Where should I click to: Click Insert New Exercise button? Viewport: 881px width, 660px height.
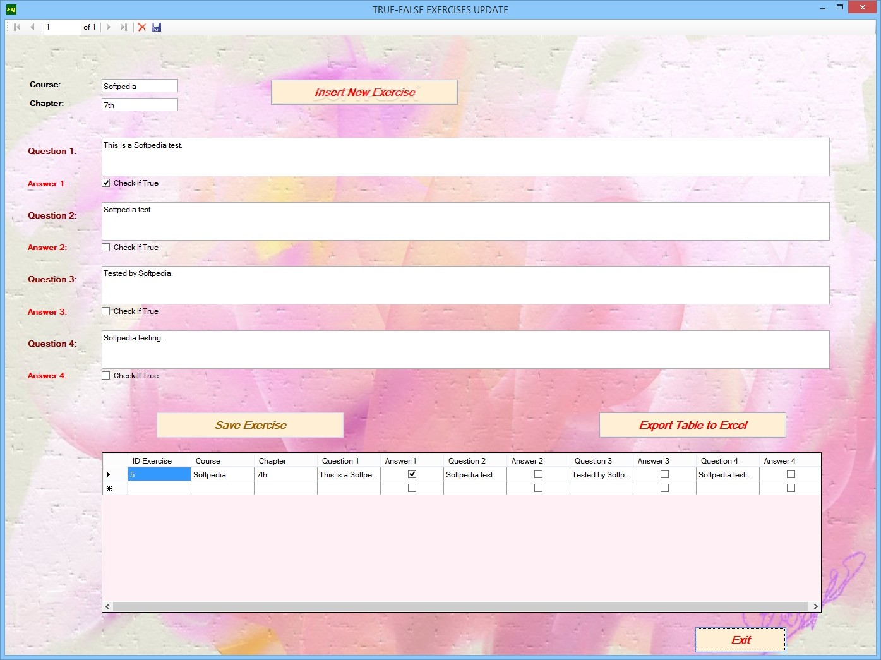point(364,92)
